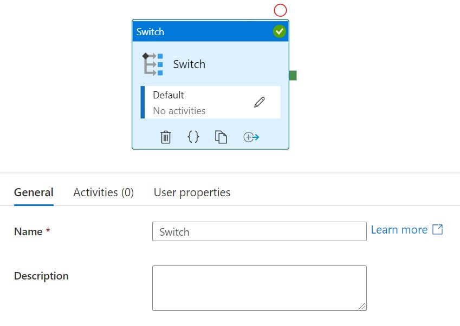View activity source code via braces icon
The image size is (460, 326).
click(x=193, y=137)
